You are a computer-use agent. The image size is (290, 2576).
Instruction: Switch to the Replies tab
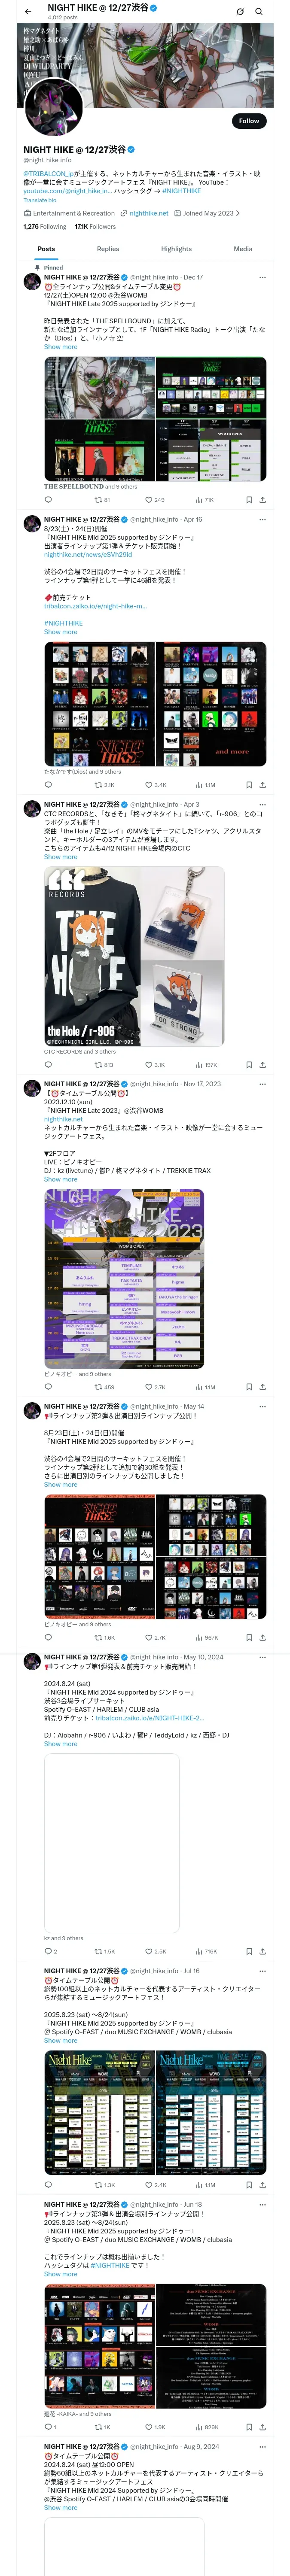click(108, 249)
